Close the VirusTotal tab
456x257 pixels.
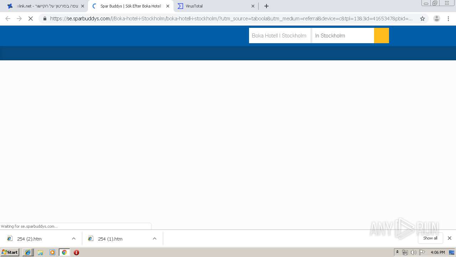[253, 6]
